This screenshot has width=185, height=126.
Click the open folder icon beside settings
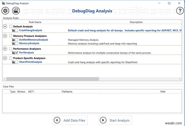click(x=16, y=11)
